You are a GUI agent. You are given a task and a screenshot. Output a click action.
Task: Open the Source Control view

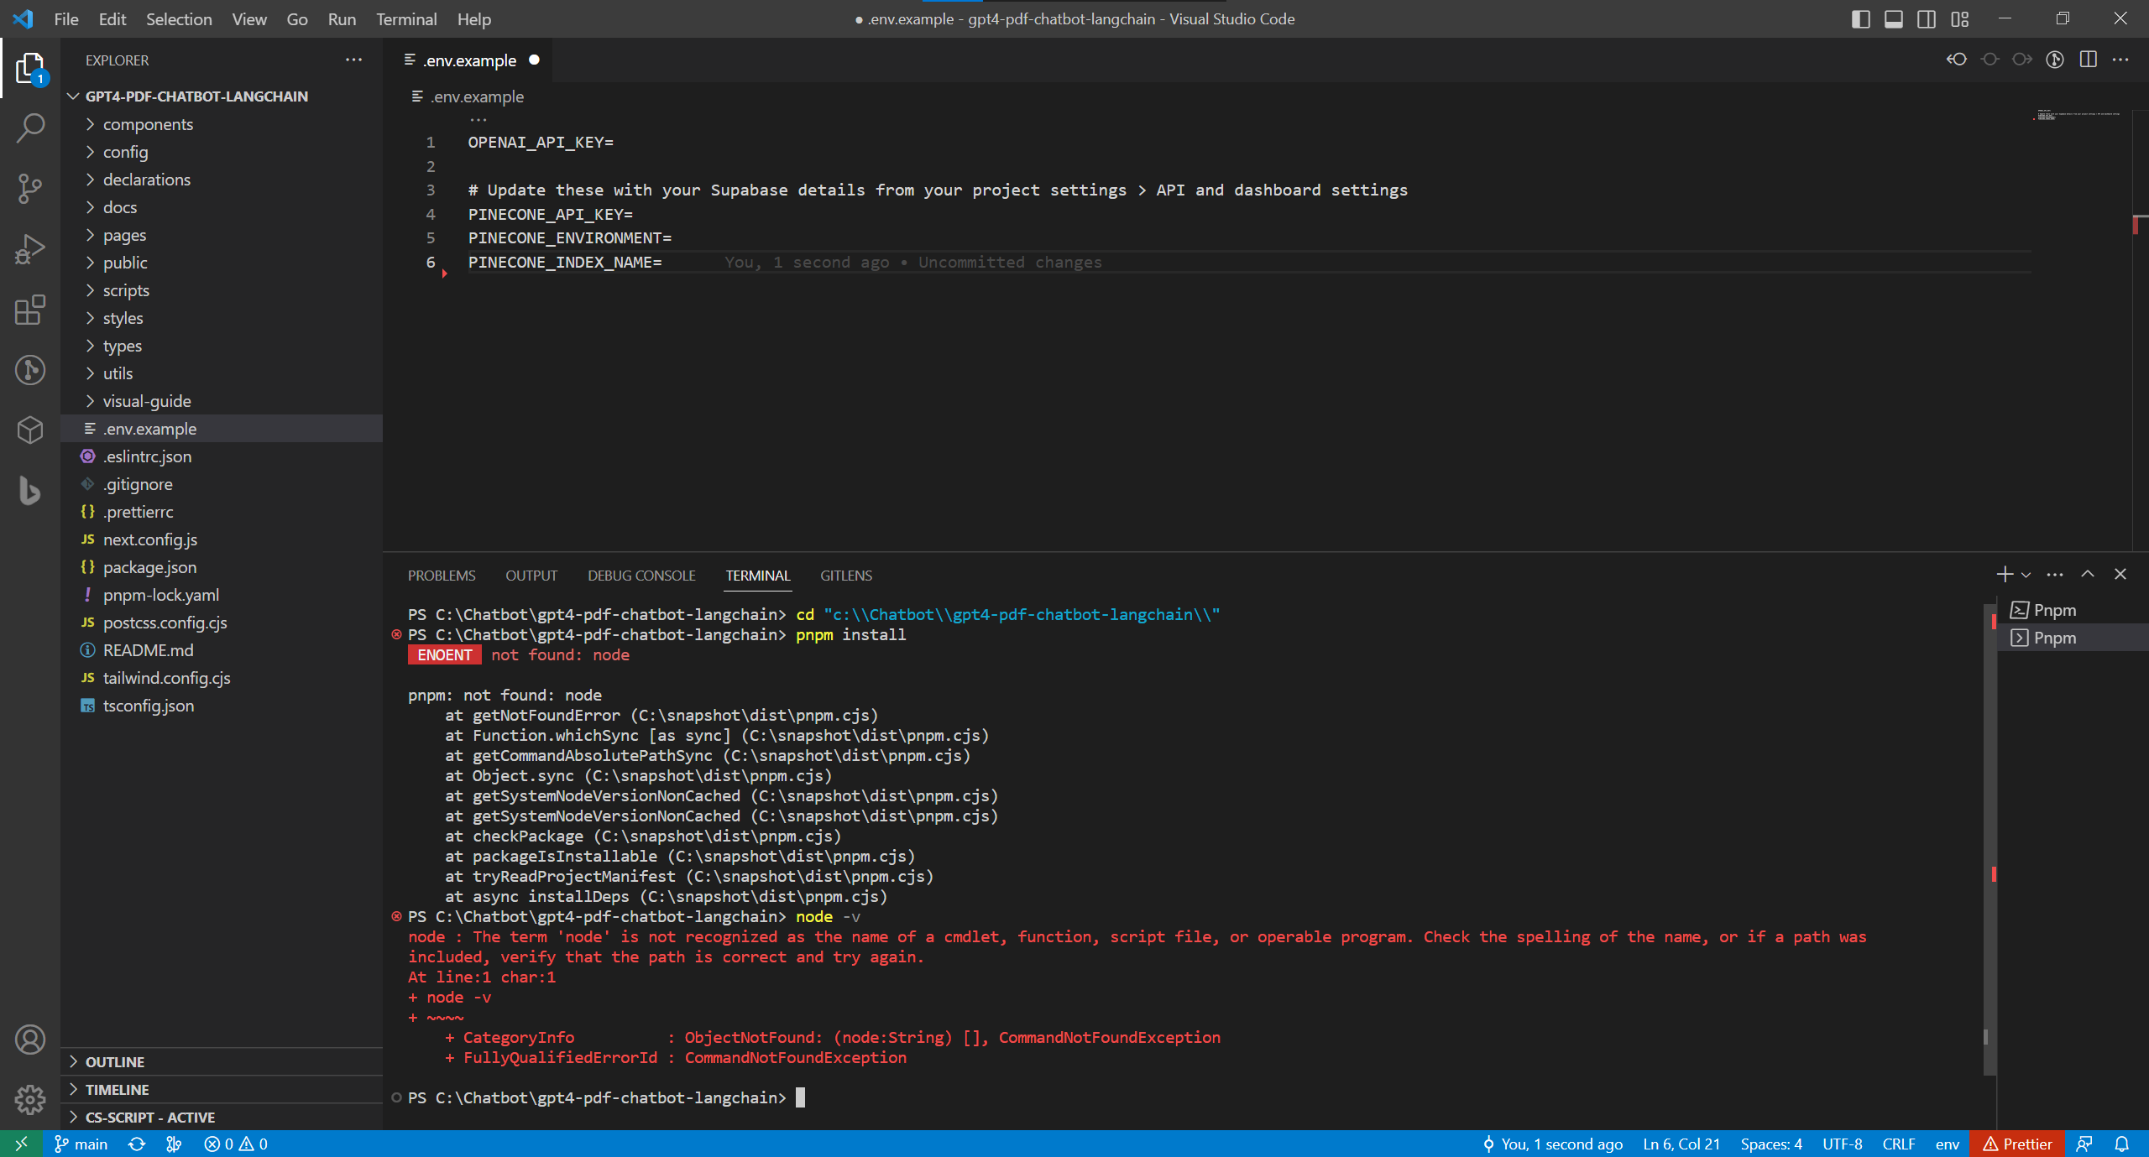tap(30, 188)
